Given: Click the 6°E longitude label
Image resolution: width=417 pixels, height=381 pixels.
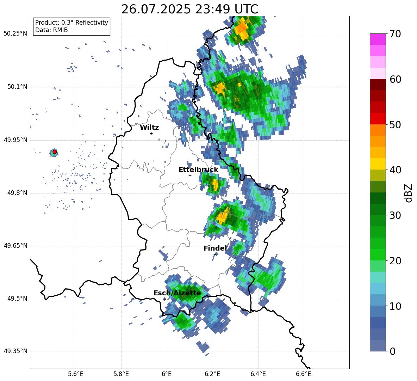Looking at the screenshot, I should [167, 374].
